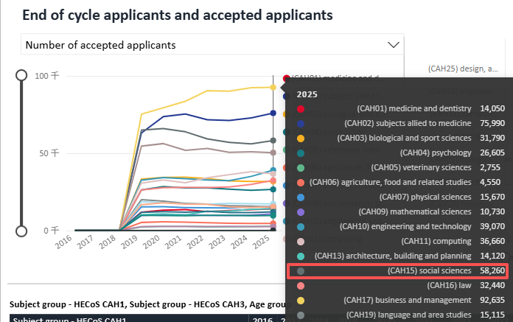Select the (CAH15) social sciences tooltip row

point(397,270)
